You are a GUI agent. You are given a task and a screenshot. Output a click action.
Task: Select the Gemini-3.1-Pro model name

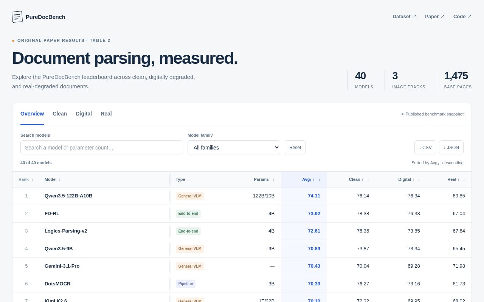tap(62, 266)
